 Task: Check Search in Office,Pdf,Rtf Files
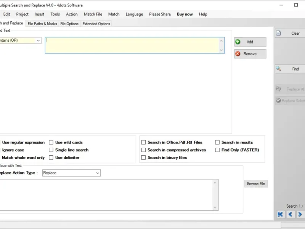click(x=143, y=142)
